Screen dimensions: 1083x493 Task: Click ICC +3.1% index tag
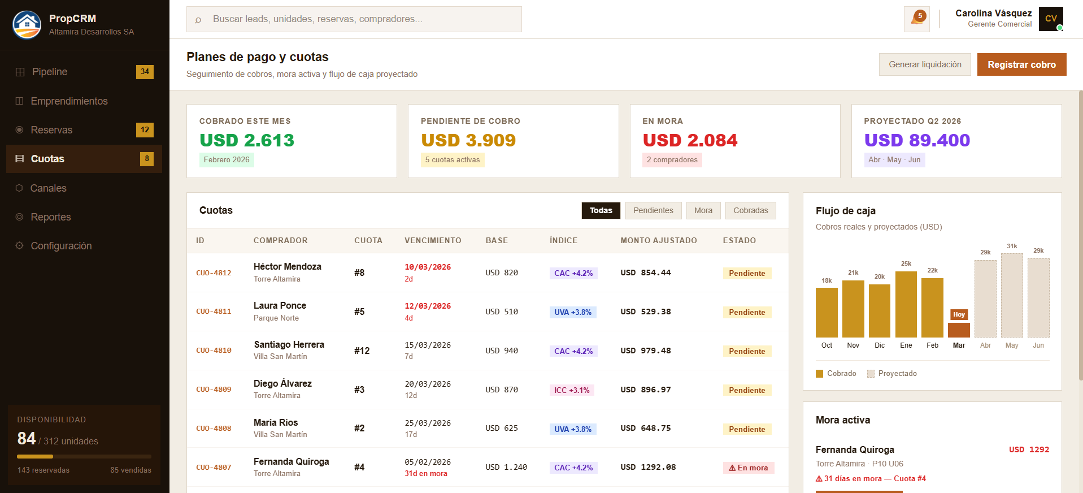[x=572, y=390]
